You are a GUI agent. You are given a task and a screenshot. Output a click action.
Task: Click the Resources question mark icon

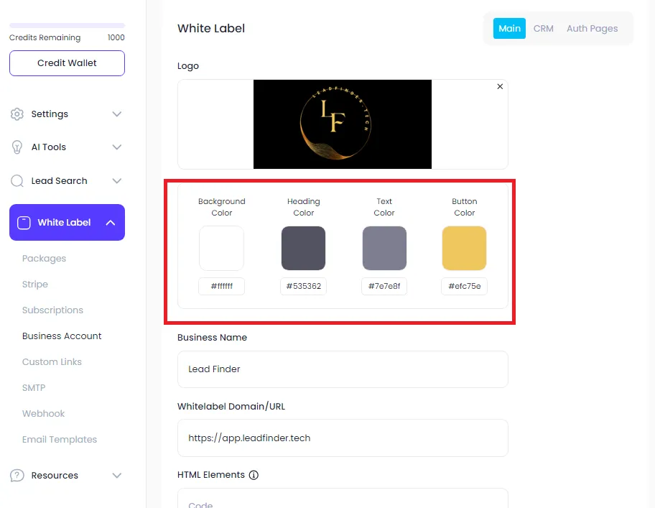click(x=17, y=476)
